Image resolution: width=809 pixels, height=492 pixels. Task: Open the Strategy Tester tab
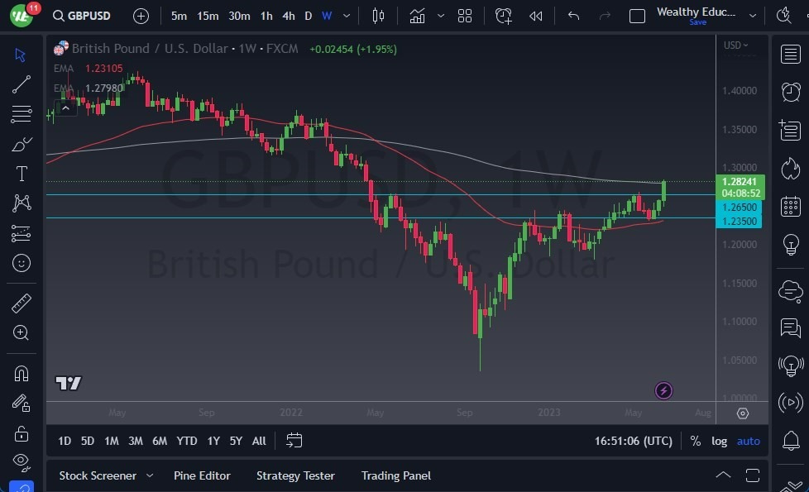pyautogui.click(x=294, y=475)
